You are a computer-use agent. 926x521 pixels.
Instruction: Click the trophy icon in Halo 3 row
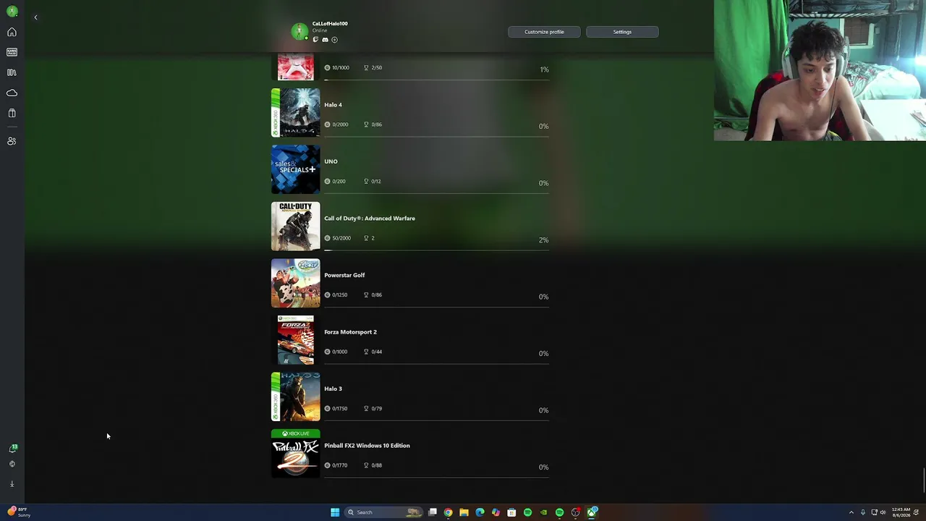[366, 408]
